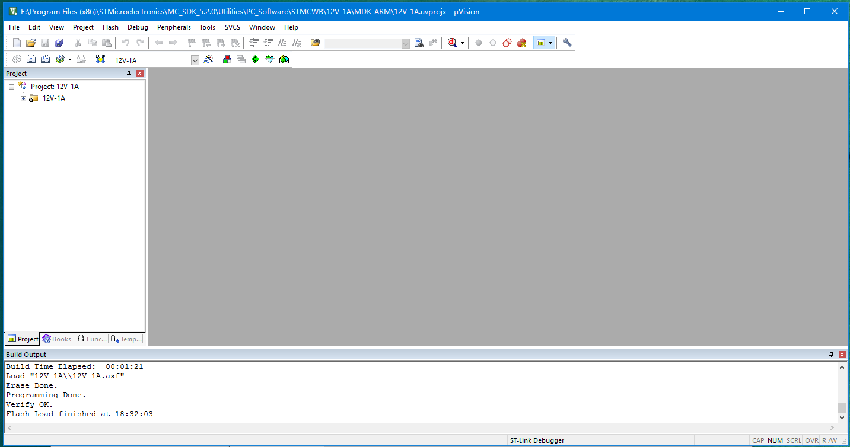Click Enable/Disable All Breakpoints icon
This screenshot has height=447, width=850.
507,43
